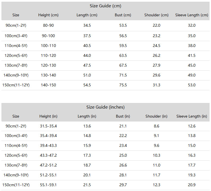
Task: Click the 67.5 bust value
Action: click(x=123, y=65)
